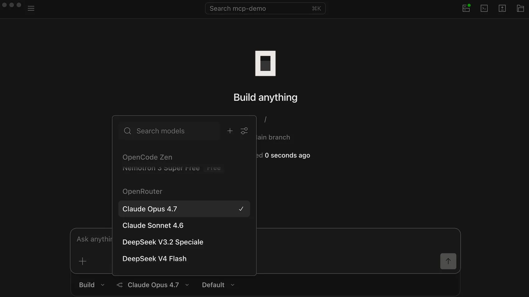Viewport: 529px width, 297px height.
Task: Click the OpenRouter provider icon in footer
Action: tap(120, 285)
